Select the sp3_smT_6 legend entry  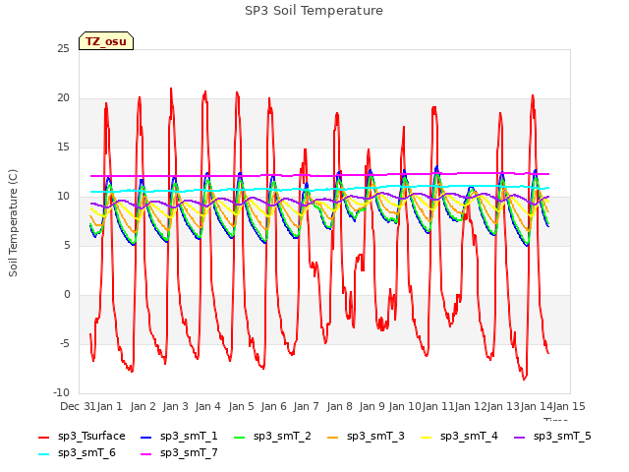click(77, 453)
